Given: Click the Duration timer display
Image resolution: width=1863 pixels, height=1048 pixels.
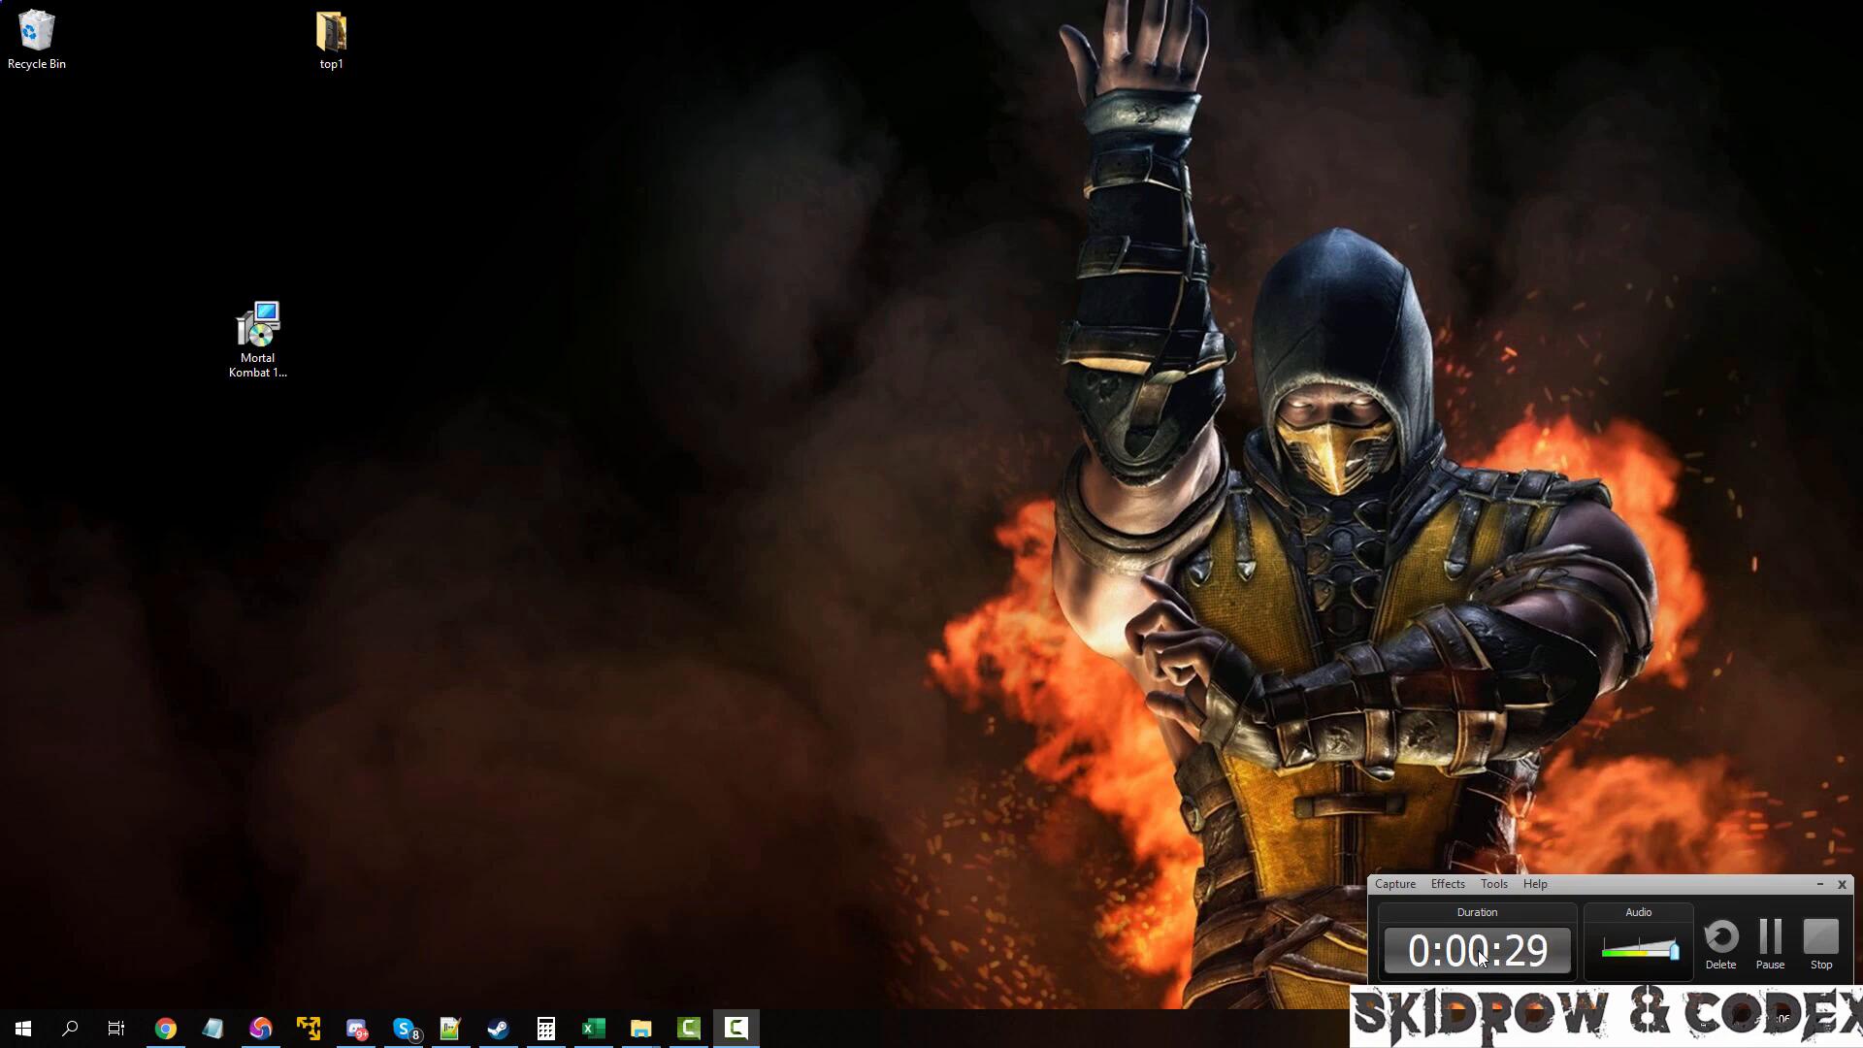Looking at the screenshot, I should 1477,951.
